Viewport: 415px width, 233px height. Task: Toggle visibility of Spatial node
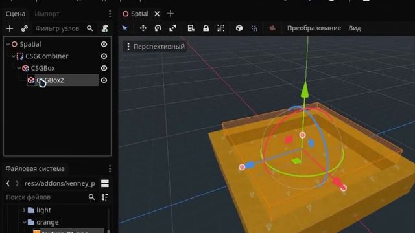(x=104, y=44)
